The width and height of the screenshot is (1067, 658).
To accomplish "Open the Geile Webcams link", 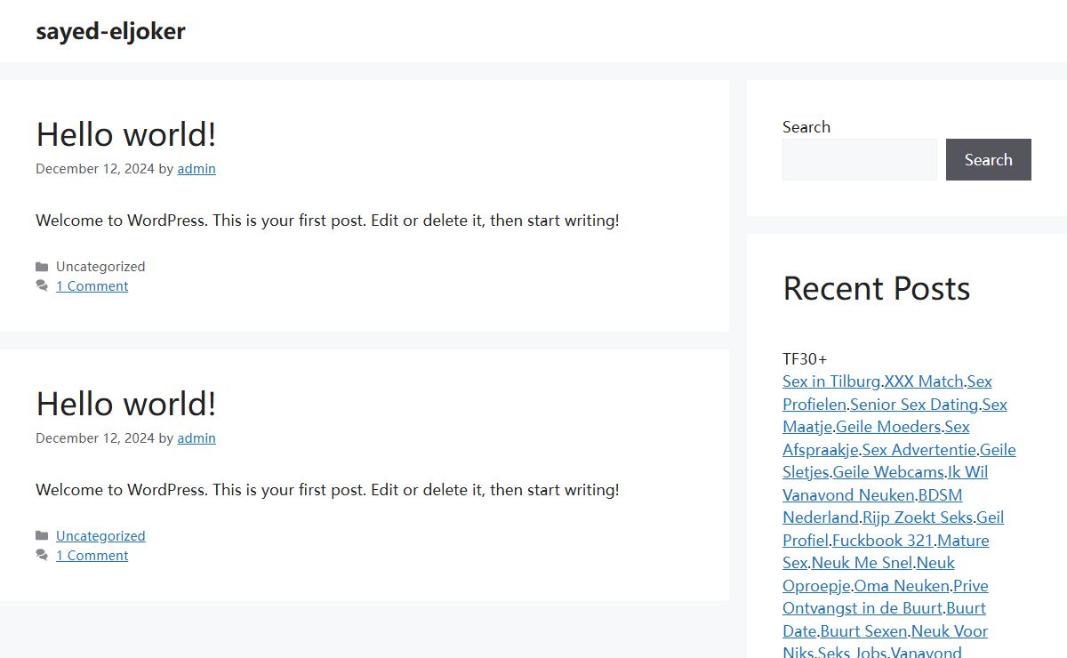I will click(888, 472).
